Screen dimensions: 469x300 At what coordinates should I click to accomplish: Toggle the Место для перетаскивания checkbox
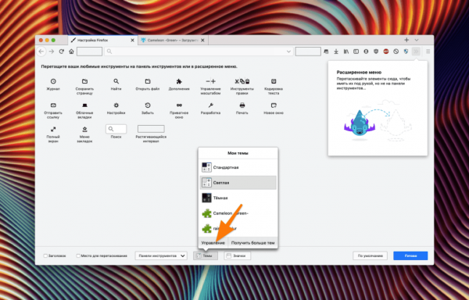pos(78,255)
